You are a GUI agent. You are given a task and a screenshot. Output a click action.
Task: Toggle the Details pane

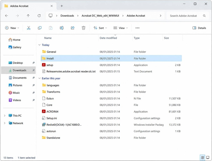tap(199, 28)
